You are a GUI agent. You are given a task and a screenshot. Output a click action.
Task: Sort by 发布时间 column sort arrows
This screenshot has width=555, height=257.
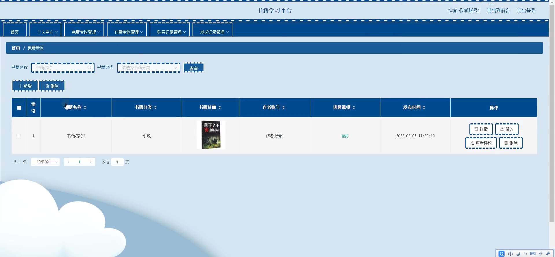[x=424, y=107]
